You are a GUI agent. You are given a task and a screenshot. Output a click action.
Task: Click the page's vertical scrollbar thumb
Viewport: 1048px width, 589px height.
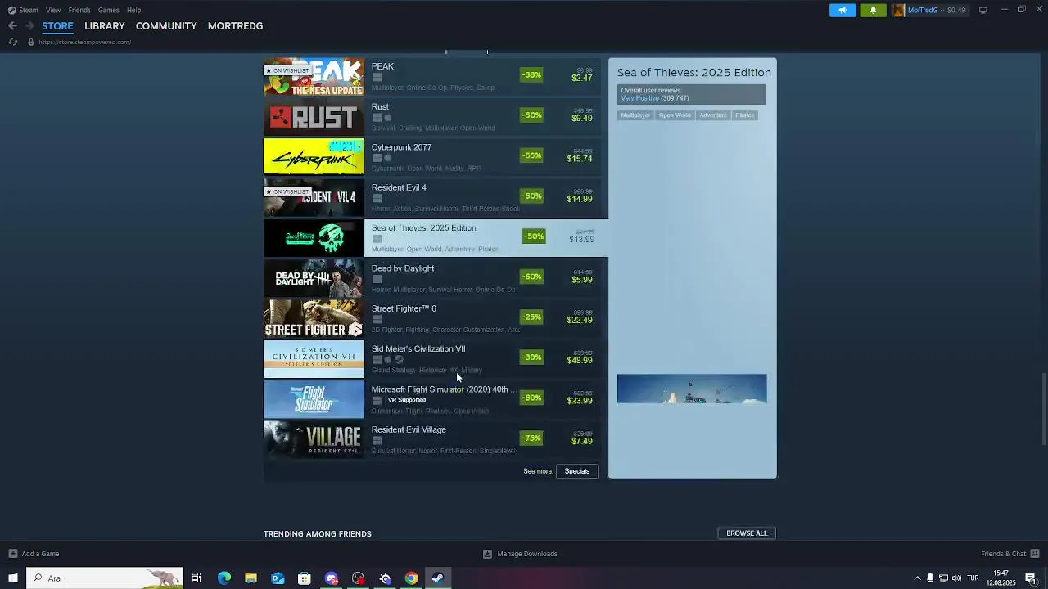pos(1042,409)
